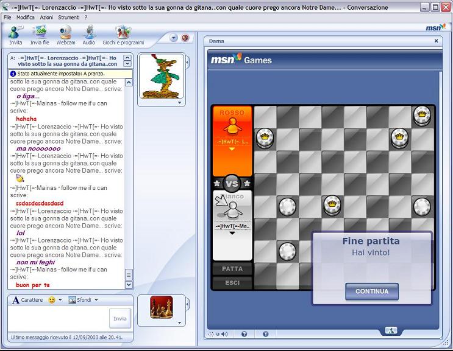Expand the Bianco player name dropdown

point(232,234)
